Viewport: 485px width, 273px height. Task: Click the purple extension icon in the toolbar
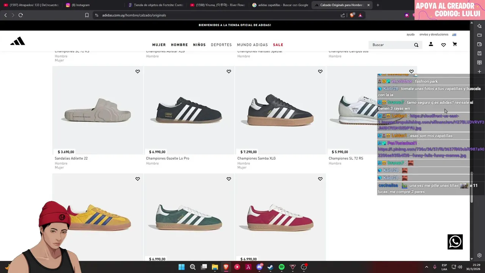(x=407, y=15)
